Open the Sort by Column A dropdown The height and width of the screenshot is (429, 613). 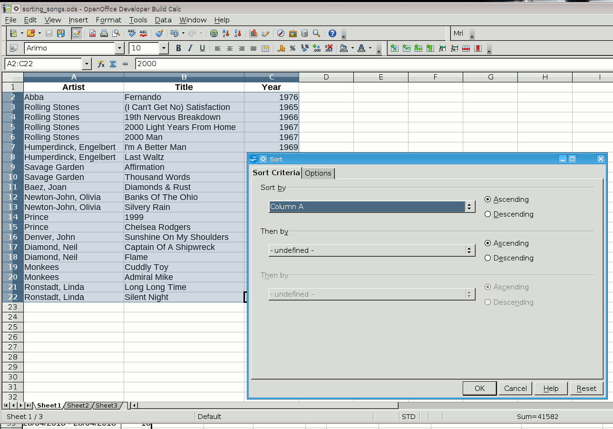click(x=470, y=207)
